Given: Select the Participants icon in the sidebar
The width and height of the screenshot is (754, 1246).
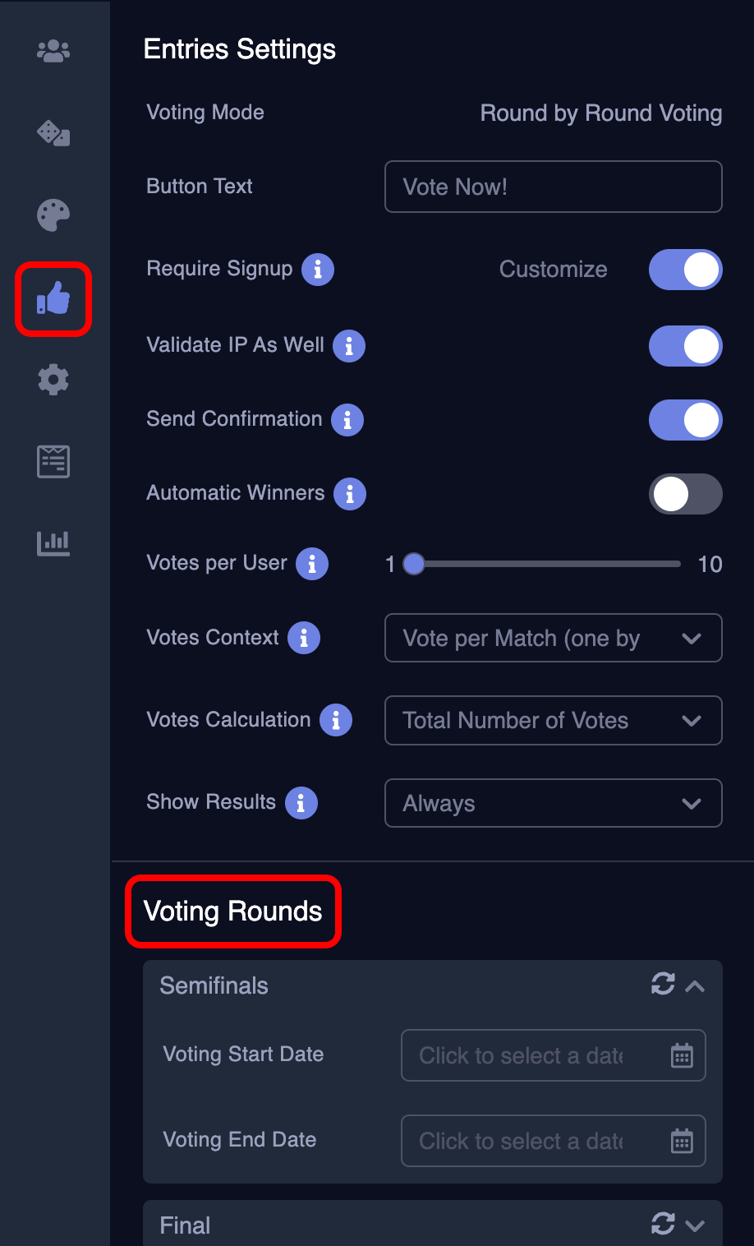Looking at the screenshot, I should tap(53, 51).
